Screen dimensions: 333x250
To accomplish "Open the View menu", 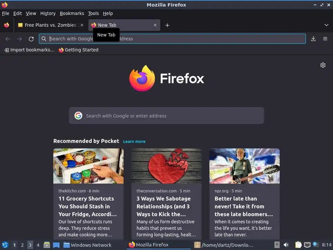I will pos(31,13).
